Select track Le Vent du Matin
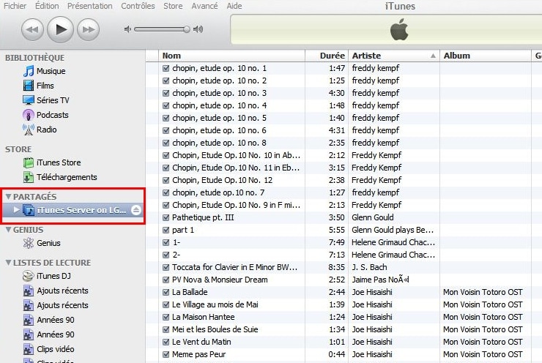Screen dimensions: 542x363 (201, 342)
